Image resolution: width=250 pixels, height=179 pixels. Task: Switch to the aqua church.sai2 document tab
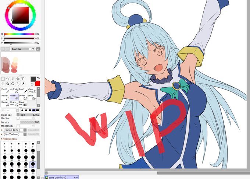[x=62, y=177]
